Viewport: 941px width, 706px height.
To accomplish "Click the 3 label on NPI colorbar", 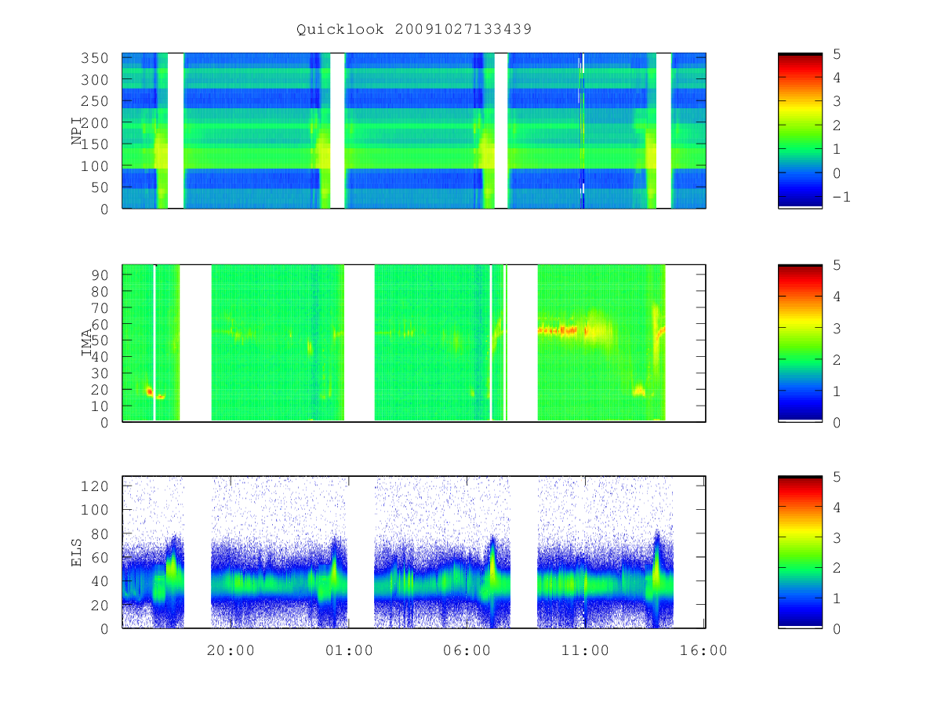I will pos(836,101).
